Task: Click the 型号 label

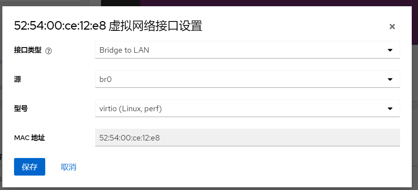Action: click(x=21, y=108)
